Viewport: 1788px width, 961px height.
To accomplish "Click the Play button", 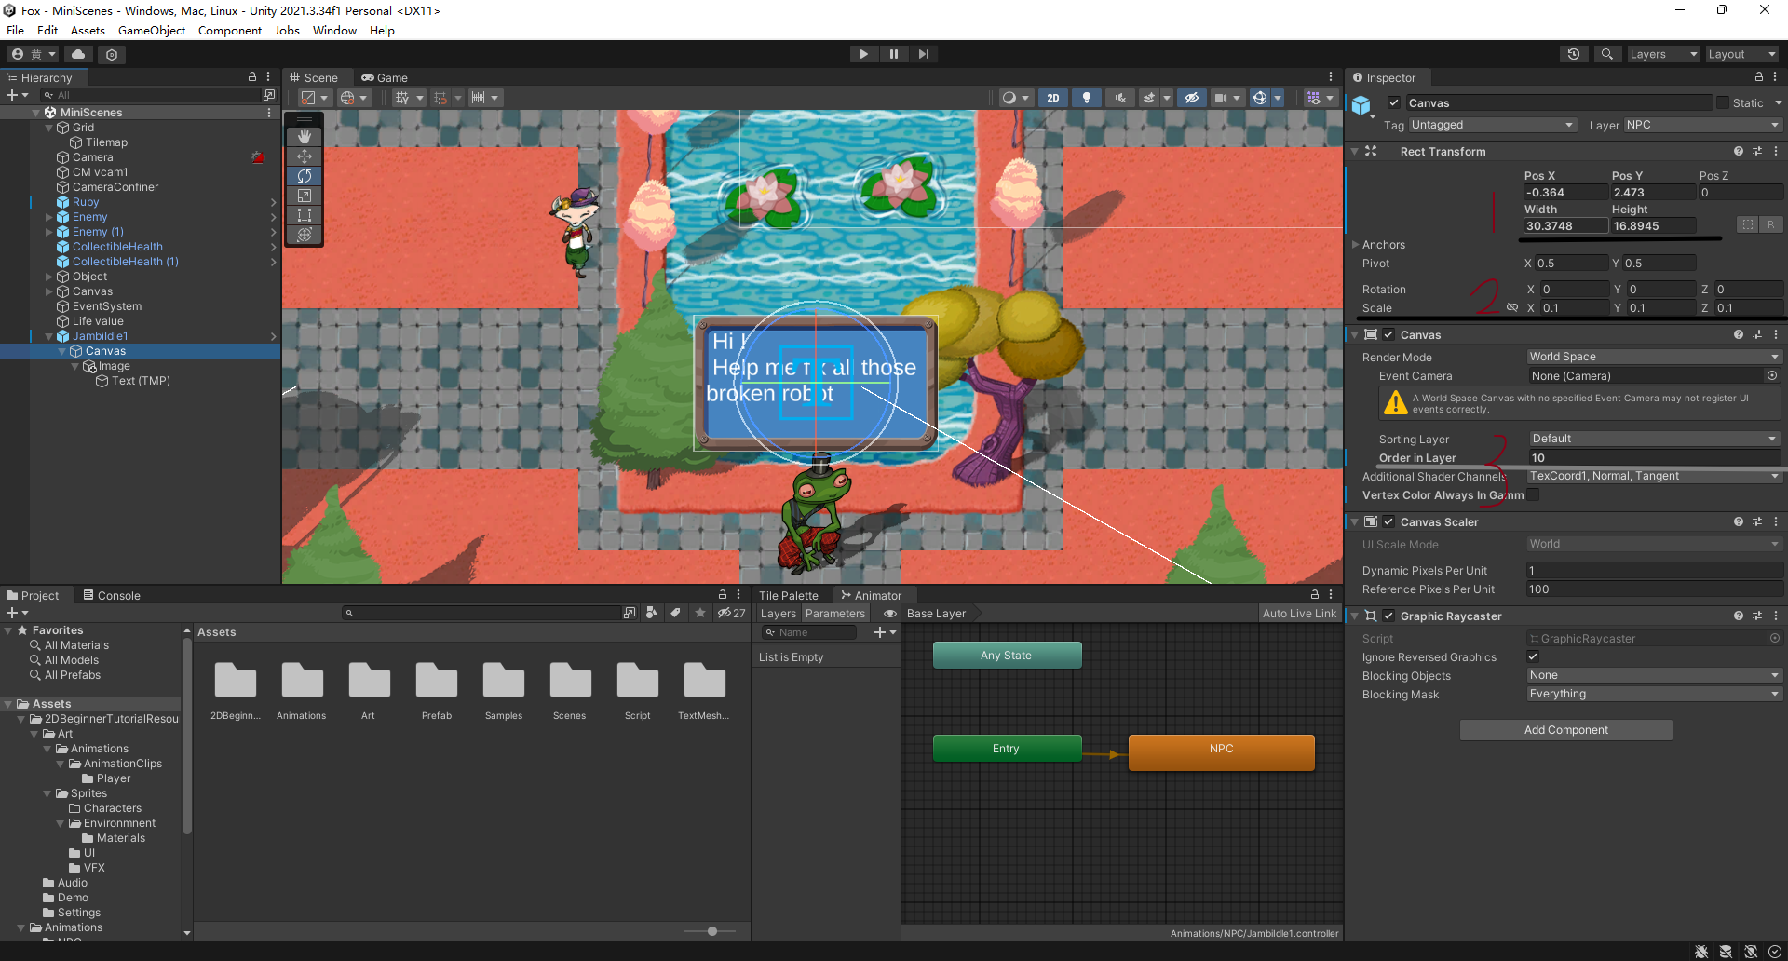I will [x=863, y=54].
